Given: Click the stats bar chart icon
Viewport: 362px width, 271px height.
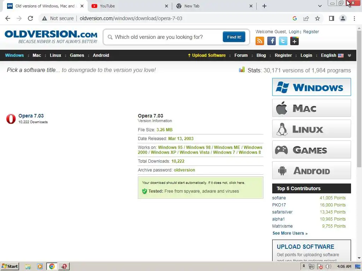Looking at the screenshot, I should [242, 70].
